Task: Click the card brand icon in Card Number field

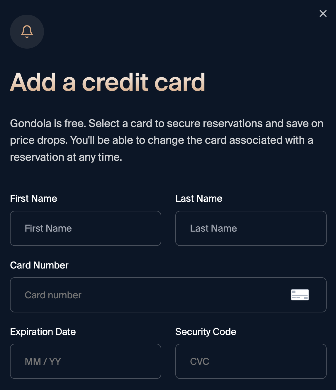Action: [x=300, y=295]
